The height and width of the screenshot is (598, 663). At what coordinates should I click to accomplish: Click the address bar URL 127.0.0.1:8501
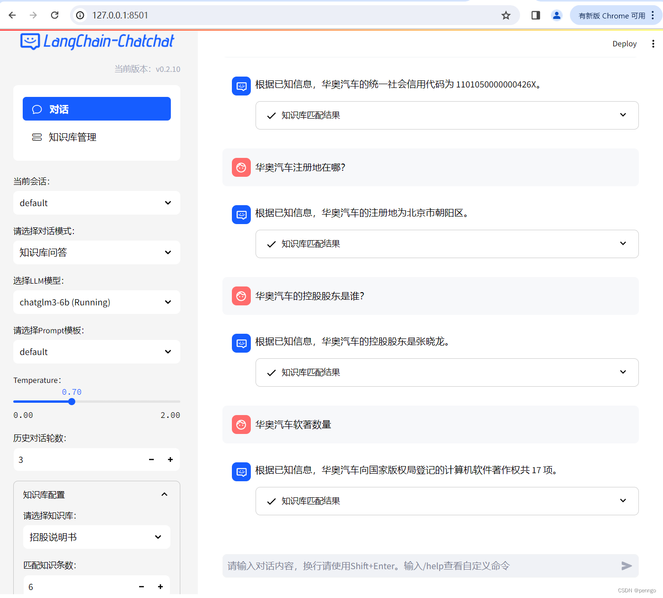[120, 15]
